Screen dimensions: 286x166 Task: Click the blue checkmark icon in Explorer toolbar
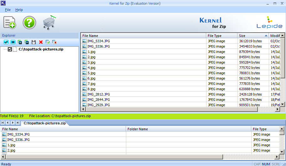coord(6,42)
